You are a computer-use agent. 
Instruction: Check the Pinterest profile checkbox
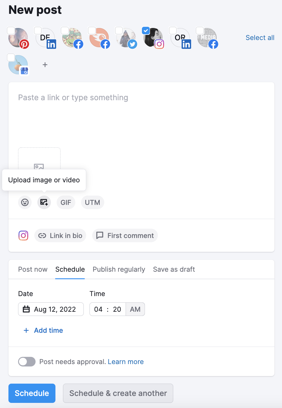point(11,30)
